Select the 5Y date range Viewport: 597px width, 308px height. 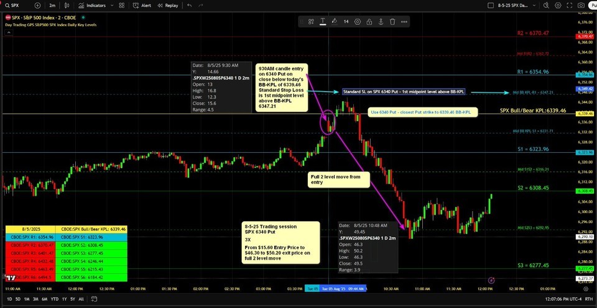[x=72, y=299]
